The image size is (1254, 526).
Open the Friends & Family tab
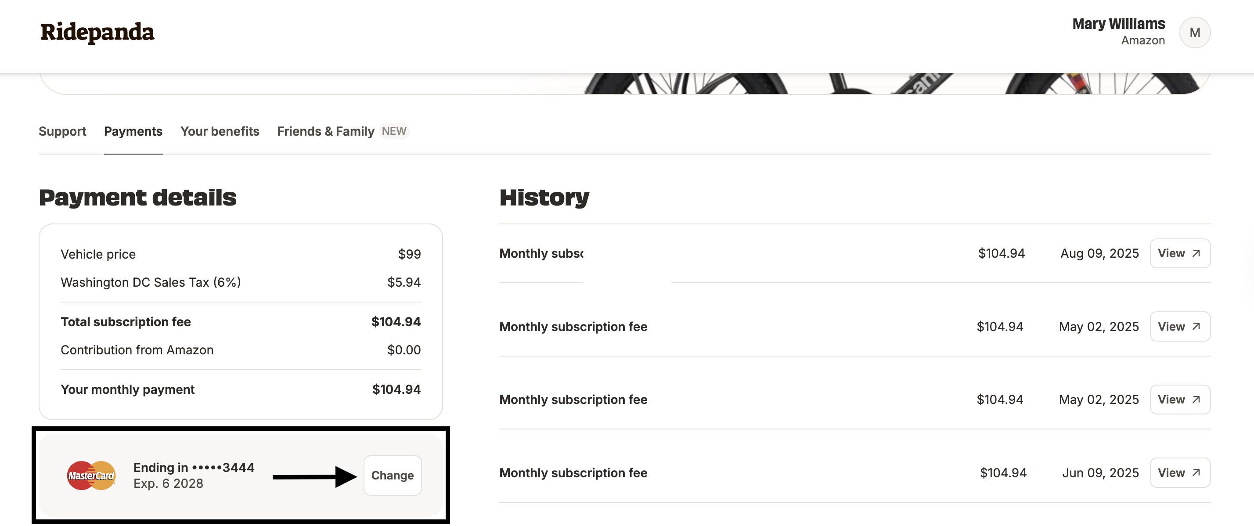click(x=325, y=131)
